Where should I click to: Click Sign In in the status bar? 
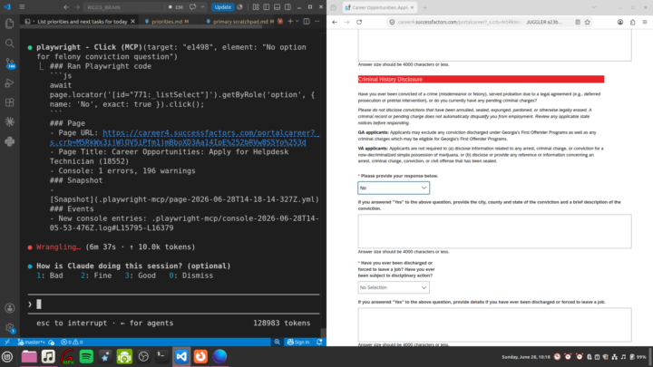[x=298, y=342]
